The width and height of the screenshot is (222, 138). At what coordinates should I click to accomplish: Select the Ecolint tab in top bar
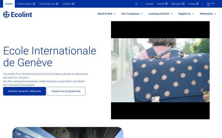[x=9, y=4]
